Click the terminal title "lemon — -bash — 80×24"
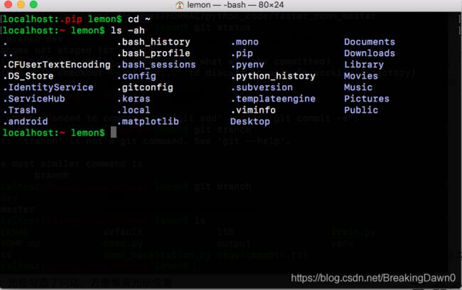Image resolution: width=462 pixels, height=290 pixels. pos(235,5)
